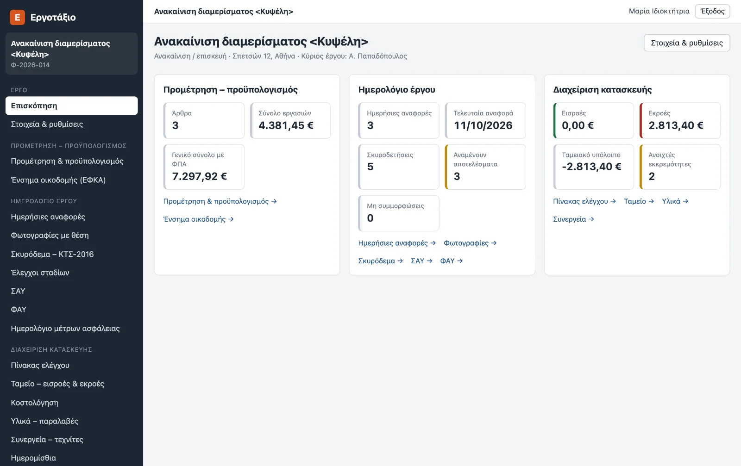Follow the Υλικά → link
The image size is (741, 466).
[675, 201]
